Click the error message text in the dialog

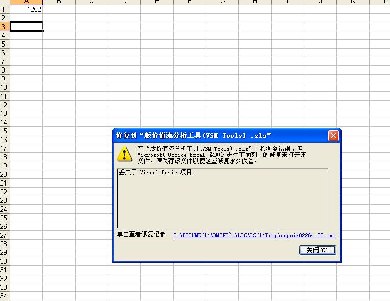coord(222,155)
